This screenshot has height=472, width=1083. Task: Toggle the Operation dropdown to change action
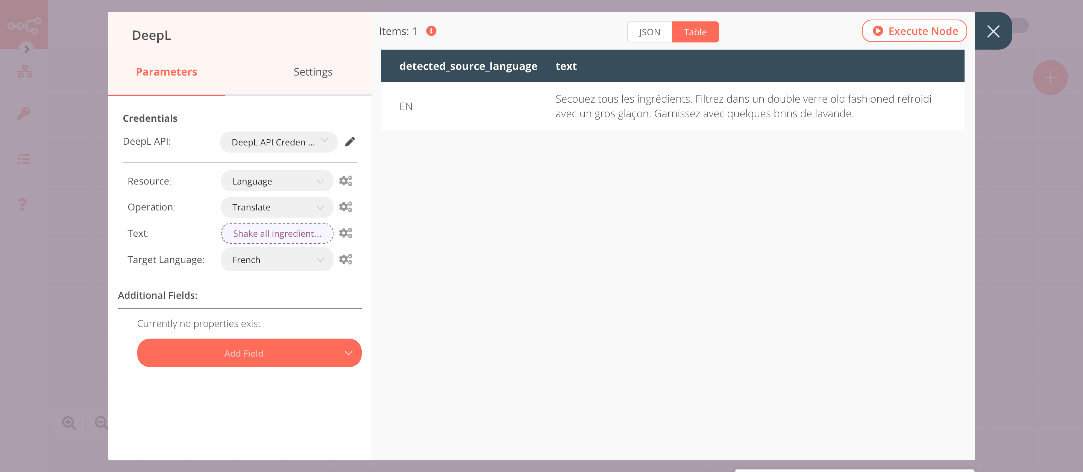[x=276, y=207]
